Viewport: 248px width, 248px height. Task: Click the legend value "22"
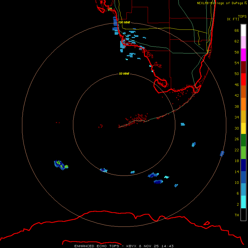[x=237, y=150]
